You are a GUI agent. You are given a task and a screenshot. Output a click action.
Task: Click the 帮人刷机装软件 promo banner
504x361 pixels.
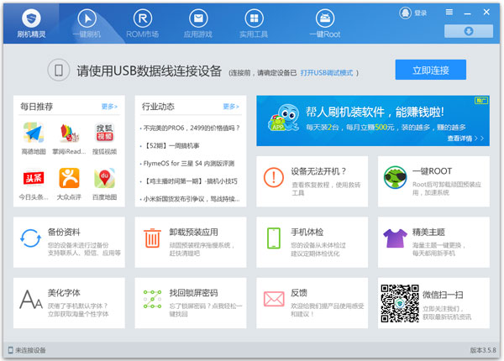click(x=373, y=121)
